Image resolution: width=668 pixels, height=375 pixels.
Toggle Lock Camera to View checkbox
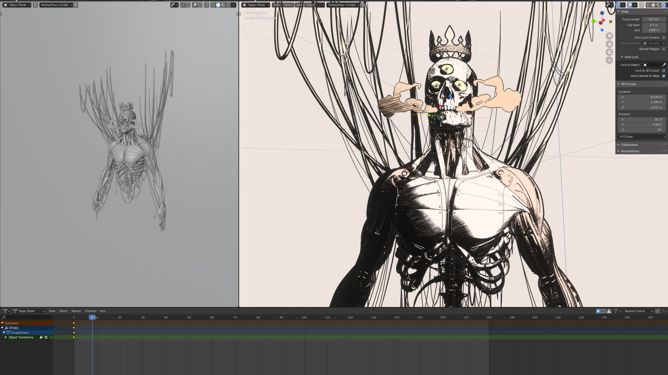[664, 76]
